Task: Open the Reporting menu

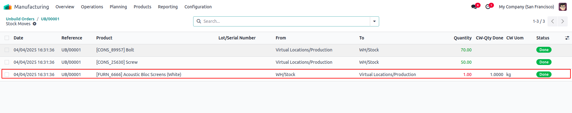Action: pyautogui.click(x=168, y=7)
